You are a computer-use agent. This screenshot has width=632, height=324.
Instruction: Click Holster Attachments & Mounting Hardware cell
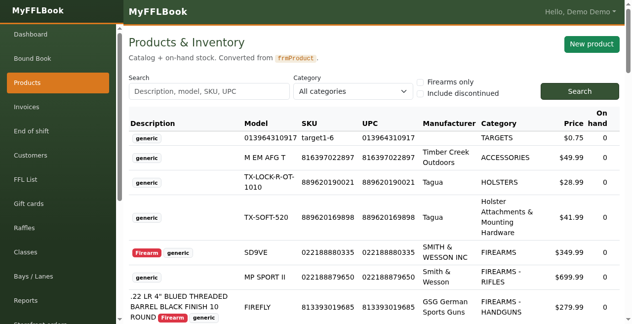[507, 217]
